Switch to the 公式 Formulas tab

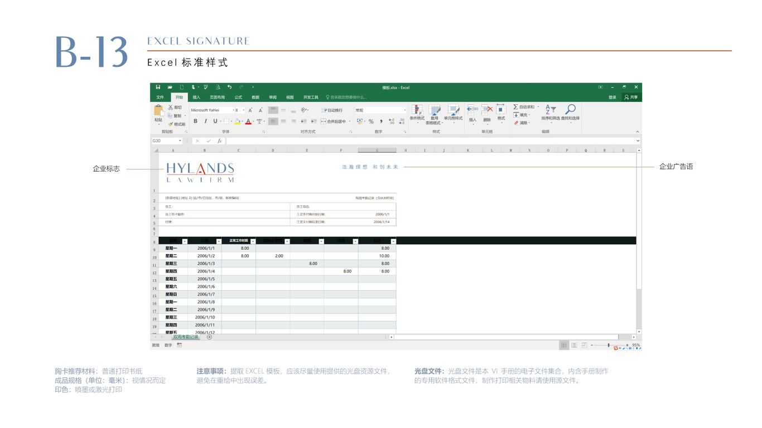click(x=238, y=98)
